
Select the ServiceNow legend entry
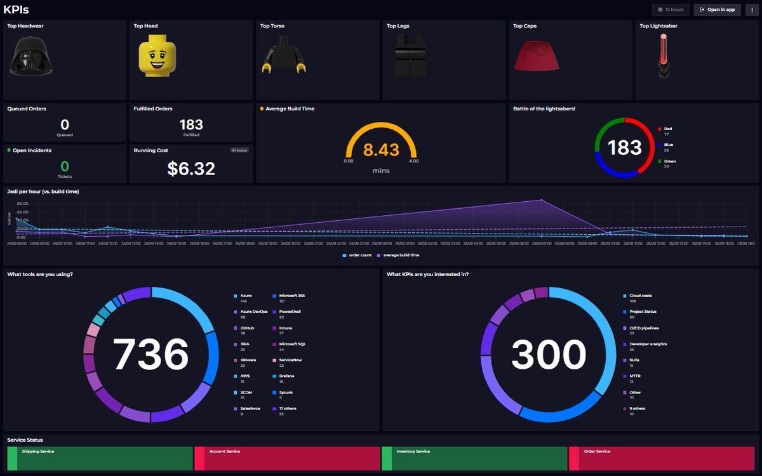287,362
